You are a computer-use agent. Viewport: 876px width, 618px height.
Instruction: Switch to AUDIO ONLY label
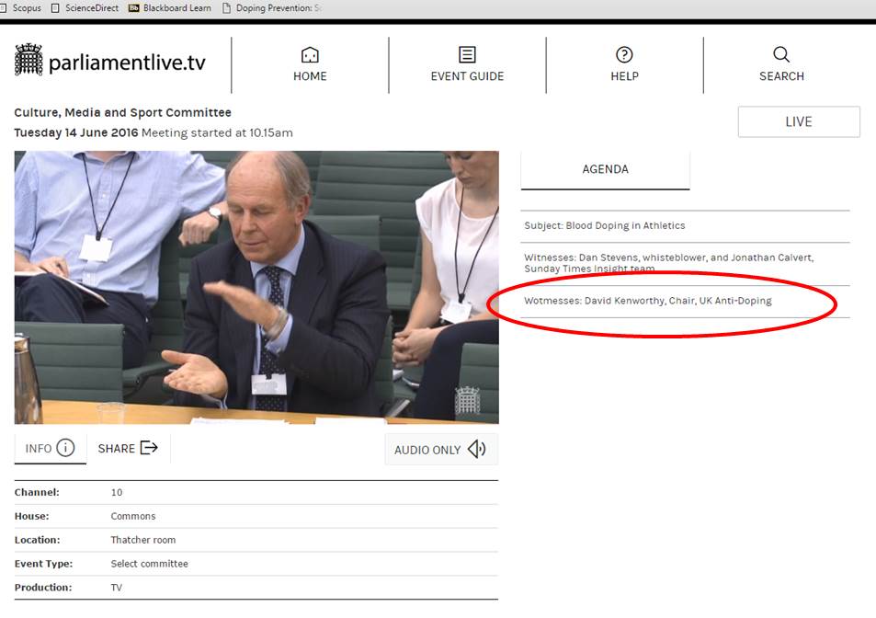(427, 450)
